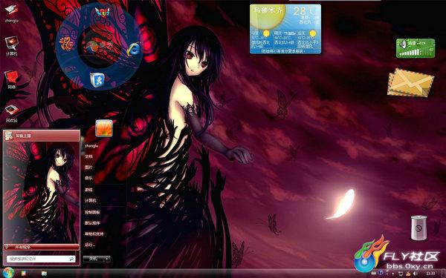Open the 网络 network desktop icon

pos(11,79)
